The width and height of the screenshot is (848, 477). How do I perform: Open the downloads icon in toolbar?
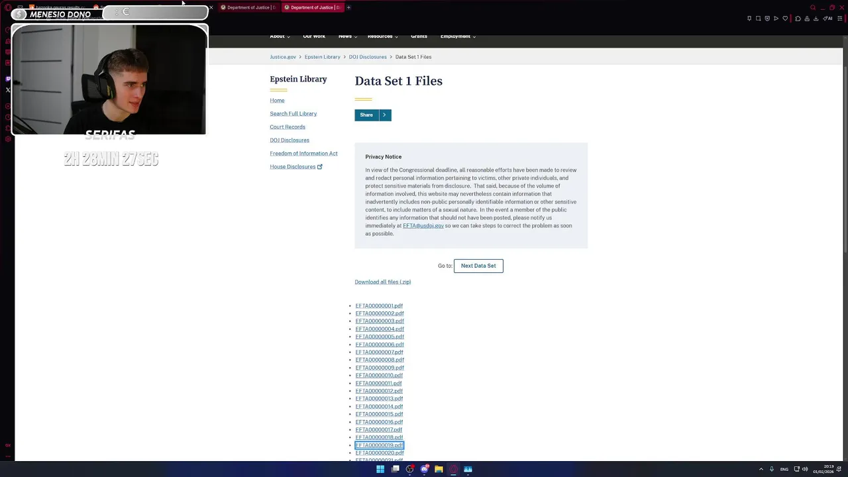click(x=816, y=19)
